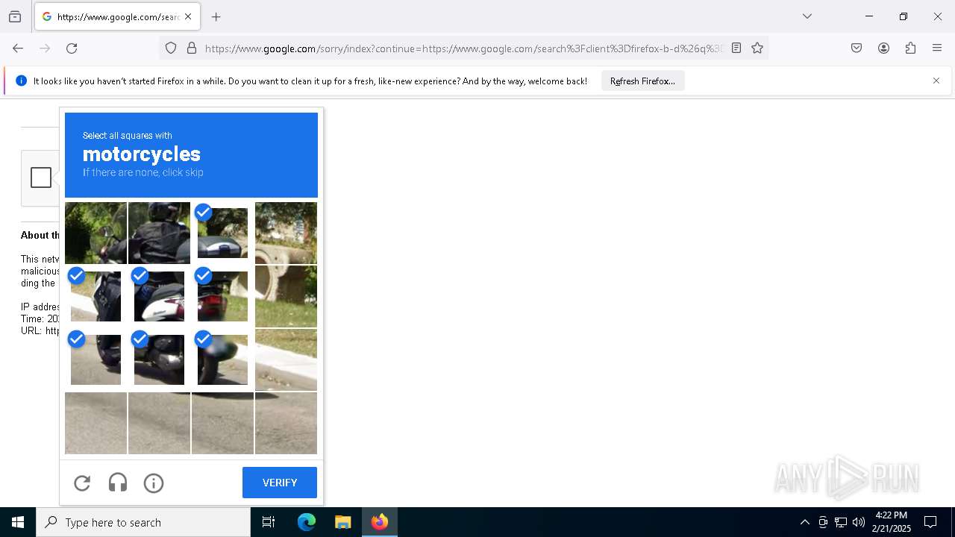This screenshot has width=955, height=537.
Task: Open network status tray icon
Action: click(x=841, y=522)
